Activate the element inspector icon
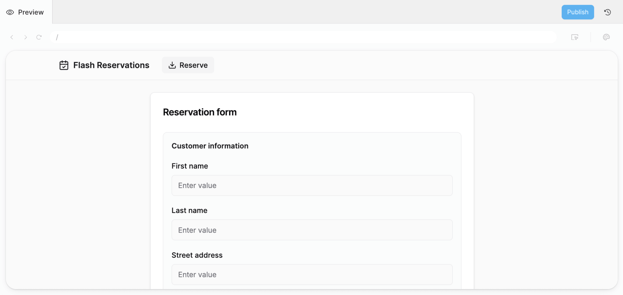Image resolution: width=623 pixels, height=295 pixels. pyautogui.click(x=575, y=37)
